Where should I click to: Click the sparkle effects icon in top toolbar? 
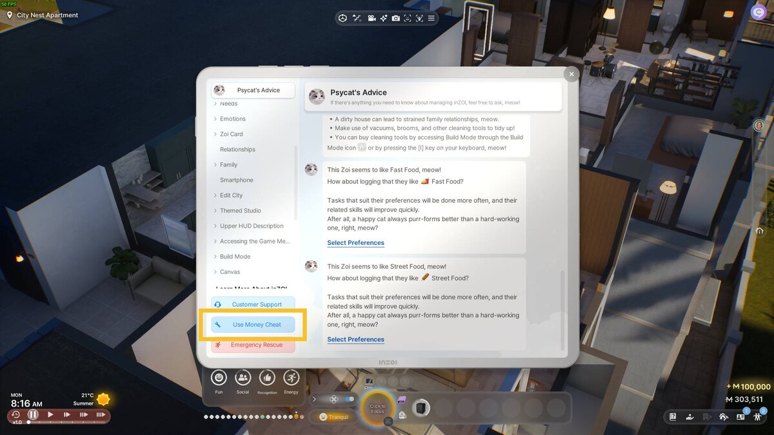pos(384,18)
